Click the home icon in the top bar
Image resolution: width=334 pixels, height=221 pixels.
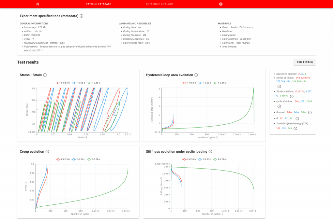pyautogui.click(x=38, y=4)
